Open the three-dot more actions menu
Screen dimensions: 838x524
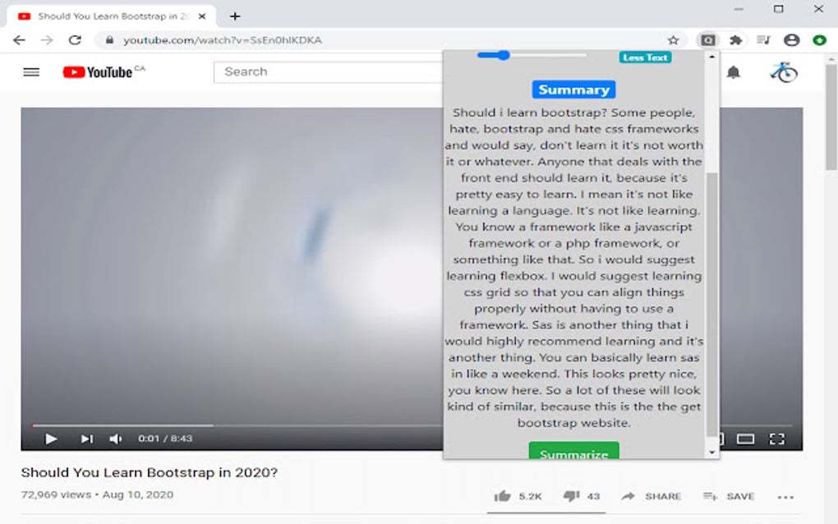click(785, 496)
